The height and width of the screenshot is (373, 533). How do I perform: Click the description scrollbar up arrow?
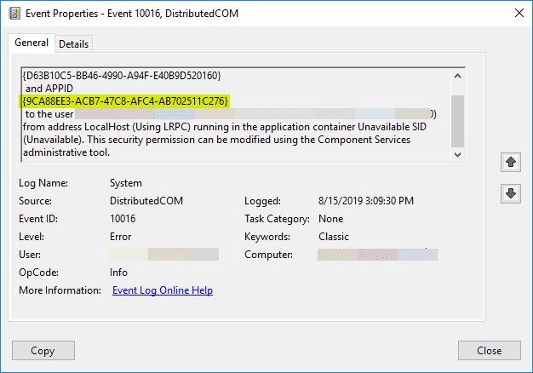[x=457, y=76]
